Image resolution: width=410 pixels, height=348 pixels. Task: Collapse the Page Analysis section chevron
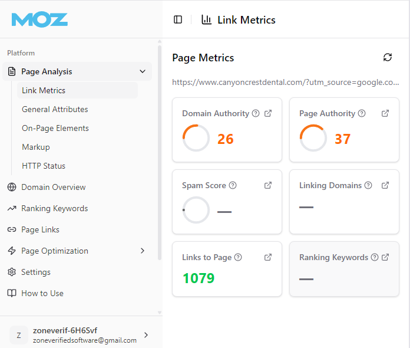pyautogui.click(x=143, y=71)
